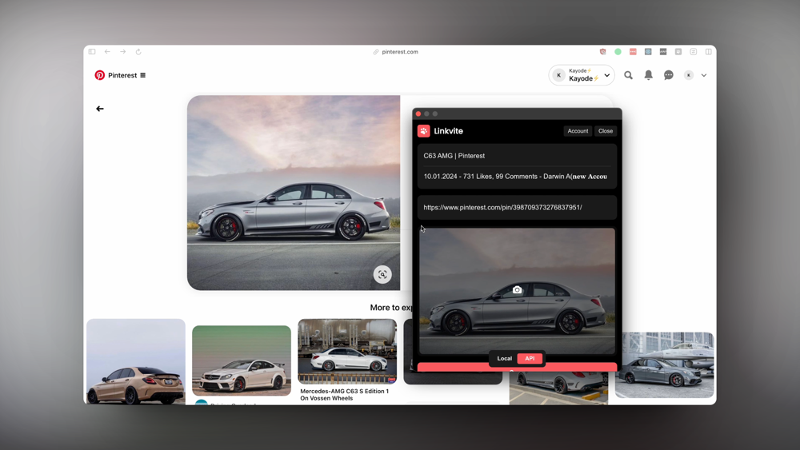The width and height of the screenshot is (800, 450).
Task: Reload the page with refresh icon
Action: (138, 51)
